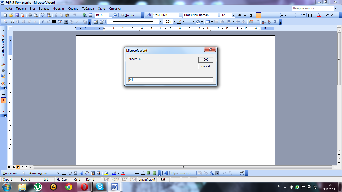The width and height of the screenshot is (342, 192).
Task: Open the zoom 100% dropdown
Action: click(110, 15)
